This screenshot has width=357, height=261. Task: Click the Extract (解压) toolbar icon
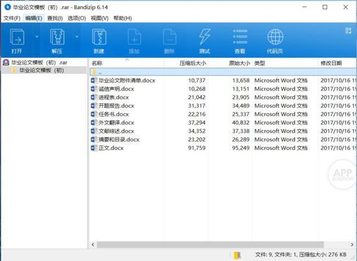tap(57, 37)
